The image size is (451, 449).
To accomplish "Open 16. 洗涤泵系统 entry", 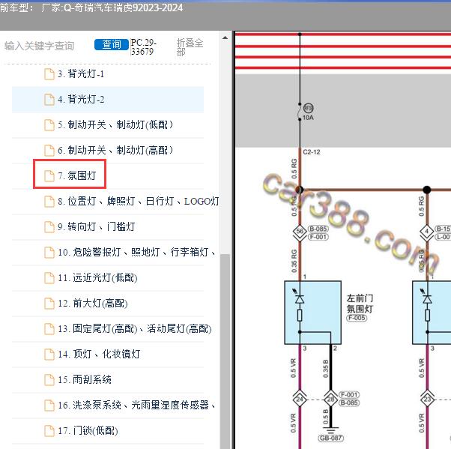I will [136, 405].
